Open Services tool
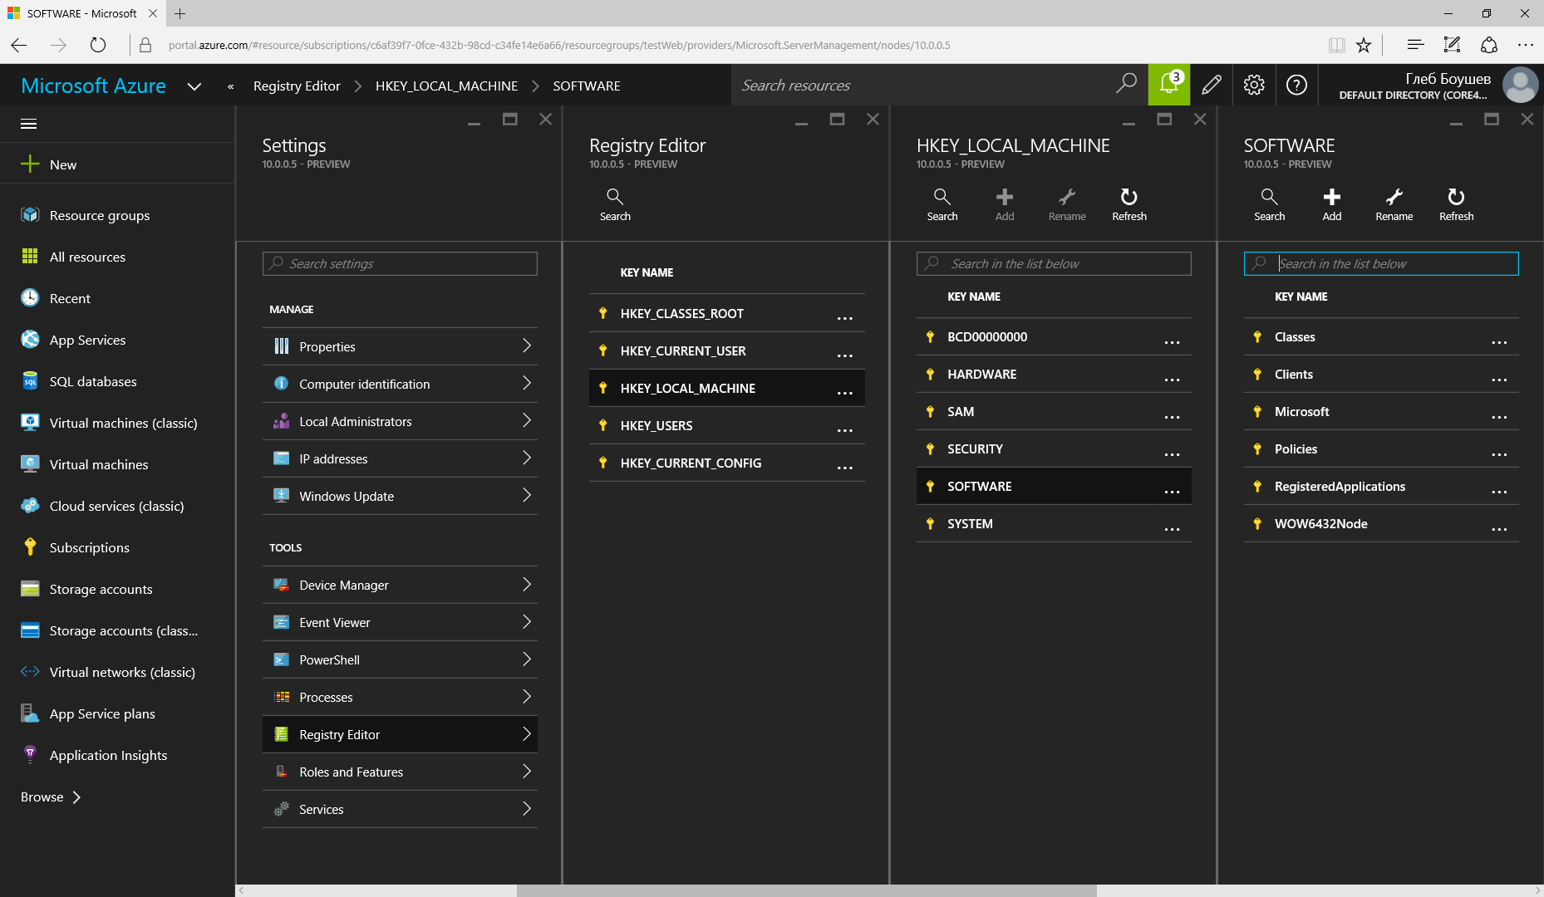Image resolution: width=1544 pixels, height=897 pixels. tap(400, 809)
